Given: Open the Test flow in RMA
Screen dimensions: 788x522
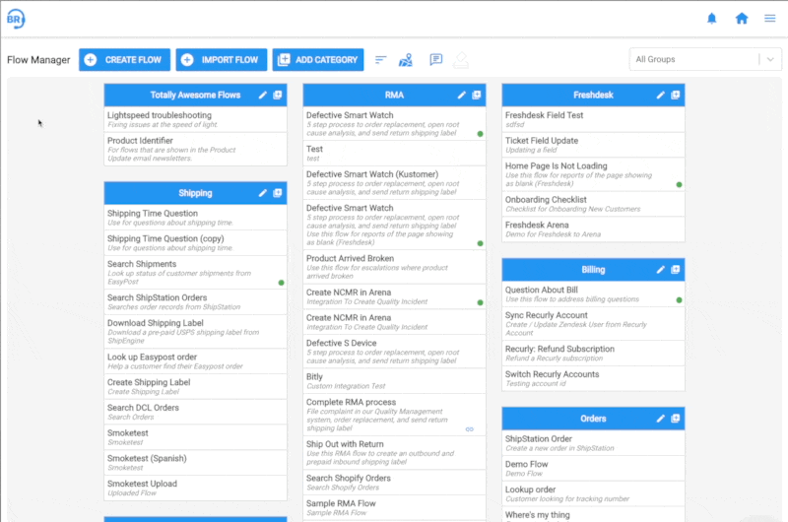Looking at the screenshot, I should pos(395,154).
